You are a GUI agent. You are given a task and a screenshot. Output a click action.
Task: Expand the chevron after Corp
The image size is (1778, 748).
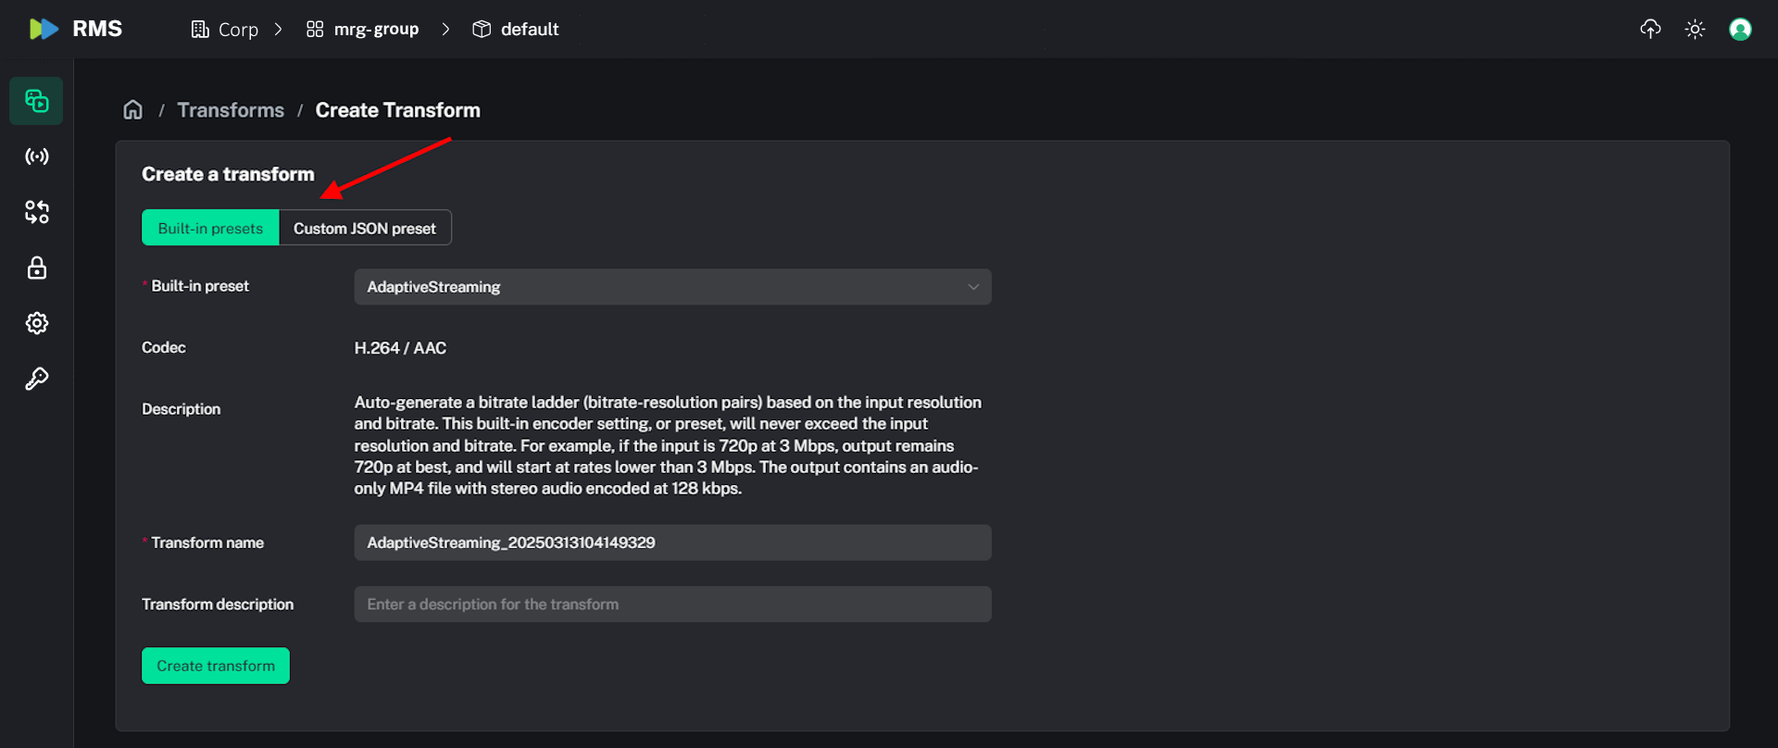click(x=278, y=30)
